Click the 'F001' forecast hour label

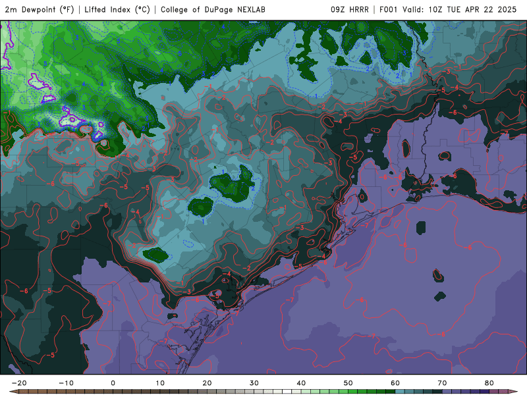(389, 9)
